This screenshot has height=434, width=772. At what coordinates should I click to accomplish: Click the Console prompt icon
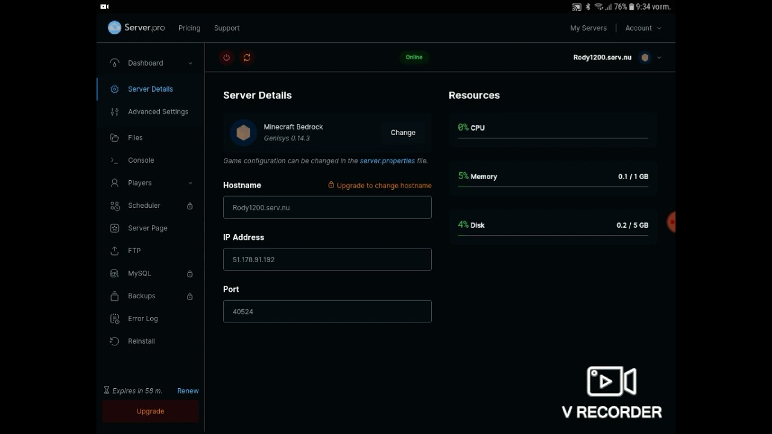pyautogui.click(x=115, y=160)
